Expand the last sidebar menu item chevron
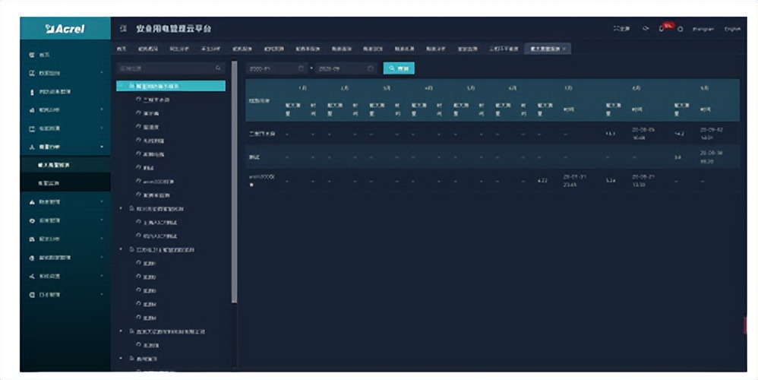The width and height of the screenshot is (758, 380). [102, 294]
